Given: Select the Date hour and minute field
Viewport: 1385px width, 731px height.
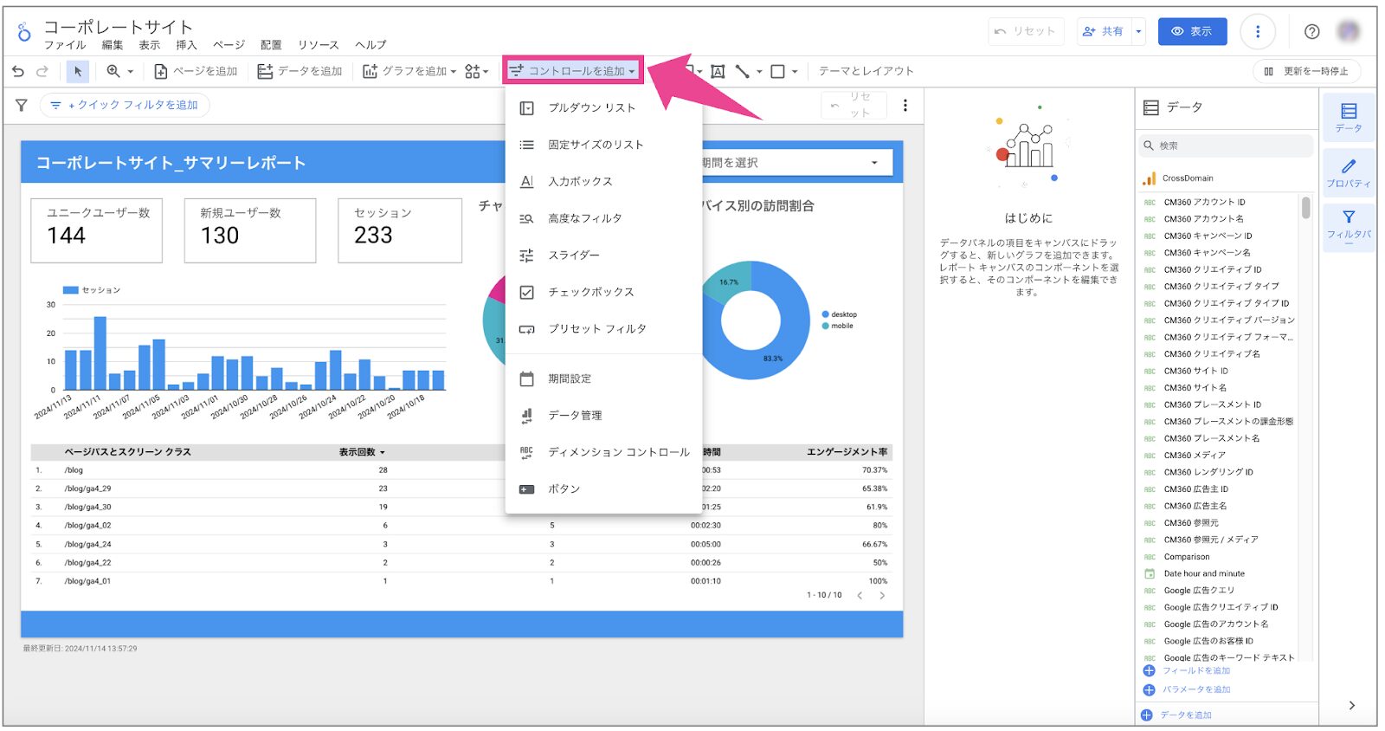Looking at the screenshot, I should click(x=1204, y=573).
